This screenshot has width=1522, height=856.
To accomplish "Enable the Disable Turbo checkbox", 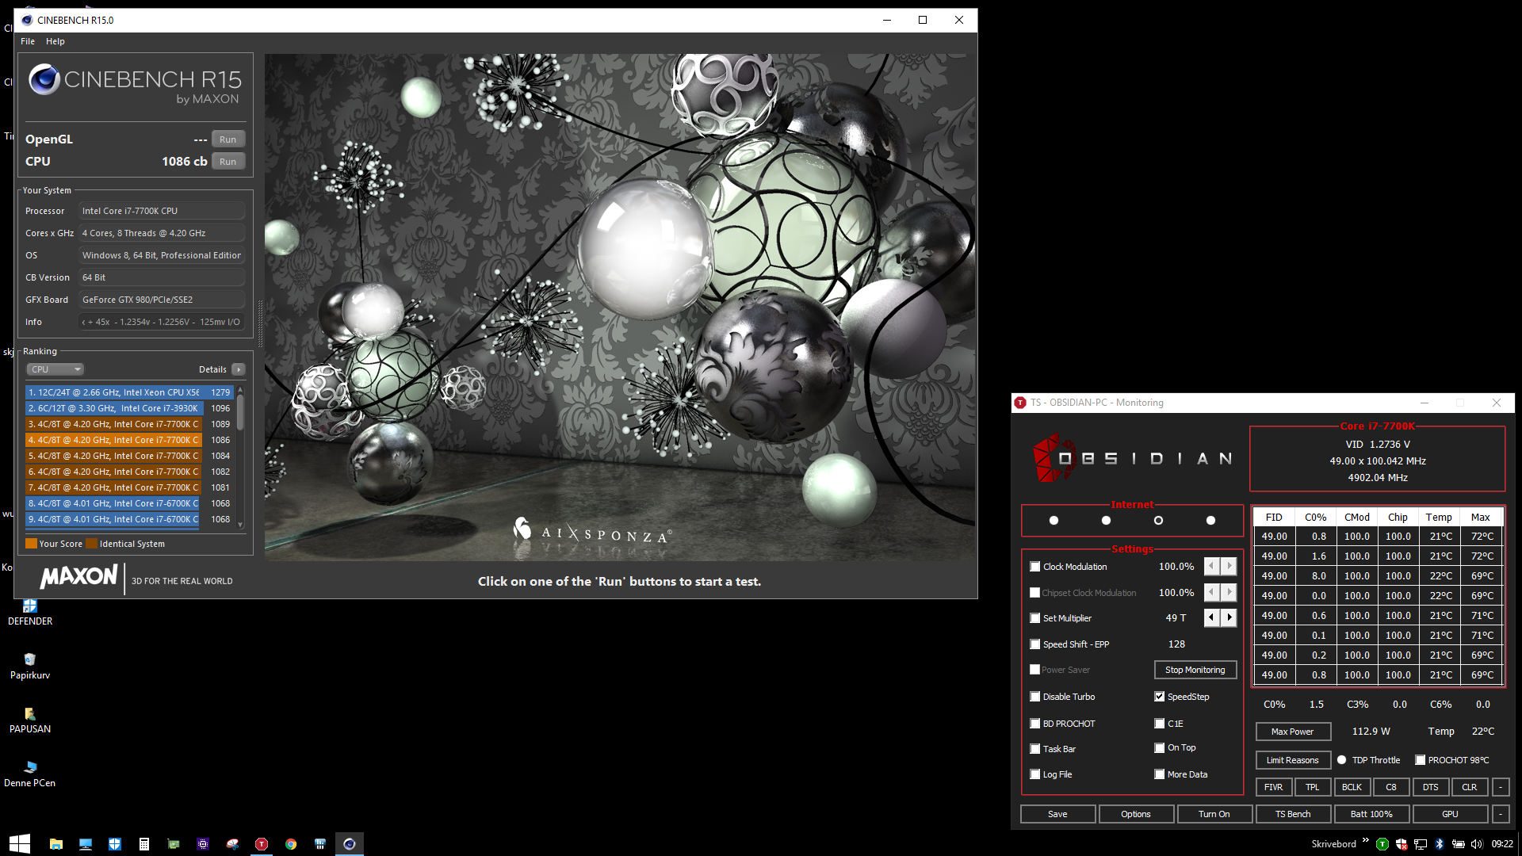I will [1035, 697].
